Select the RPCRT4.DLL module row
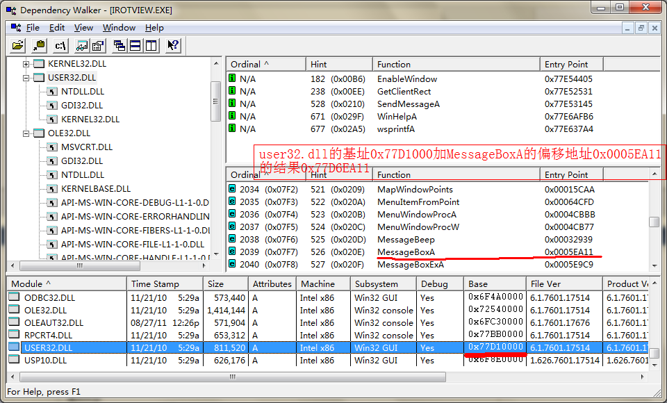667x403 pixels. (327, 336)
